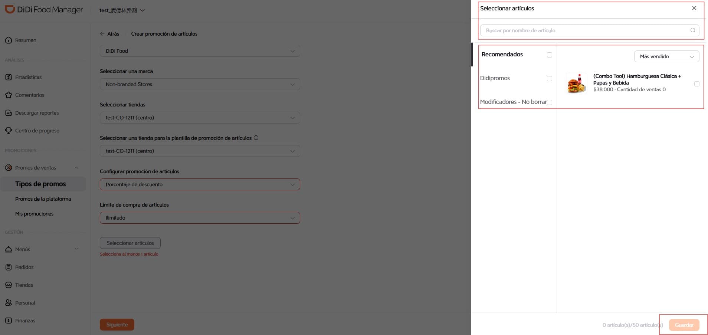
Task: Open Pedidos with the order list icon
Action: 9,267
